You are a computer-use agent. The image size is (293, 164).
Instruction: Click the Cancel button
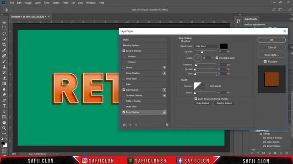(271, 47)
